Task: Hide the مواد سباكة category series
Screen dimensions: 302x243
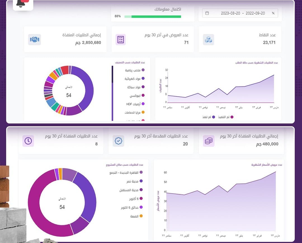Action: (136, 87)
